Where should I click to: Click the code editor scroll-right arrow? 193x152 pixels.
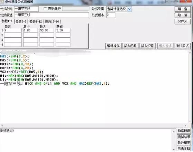tap(185, 125)
